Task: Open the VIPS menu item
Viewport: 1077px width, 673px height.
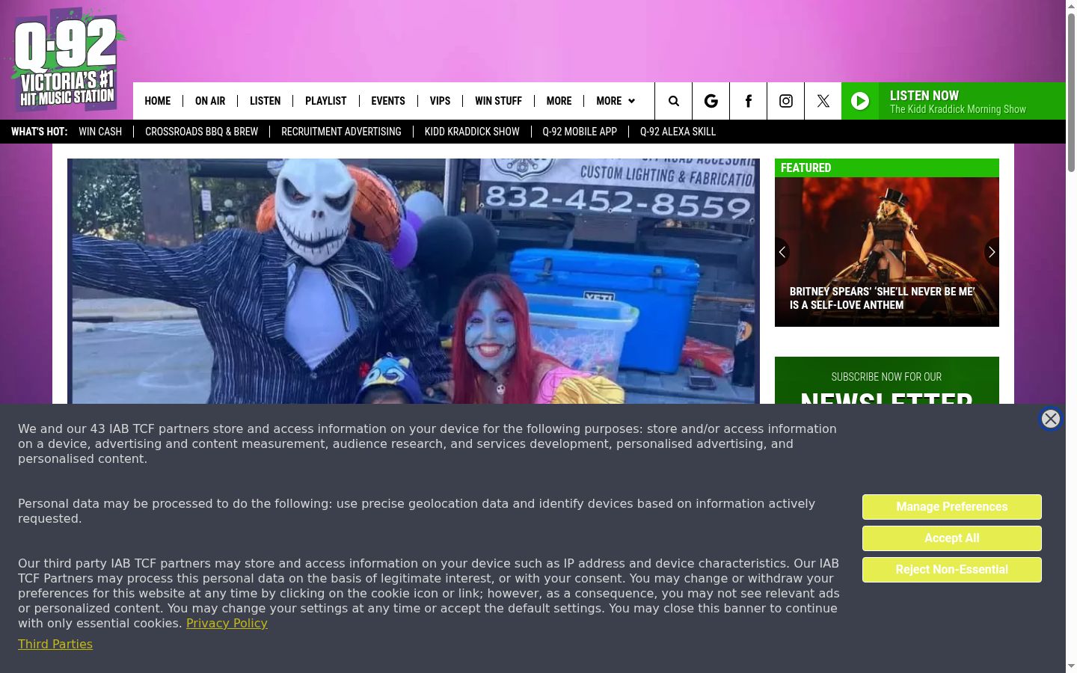Action: pos(440,101)
